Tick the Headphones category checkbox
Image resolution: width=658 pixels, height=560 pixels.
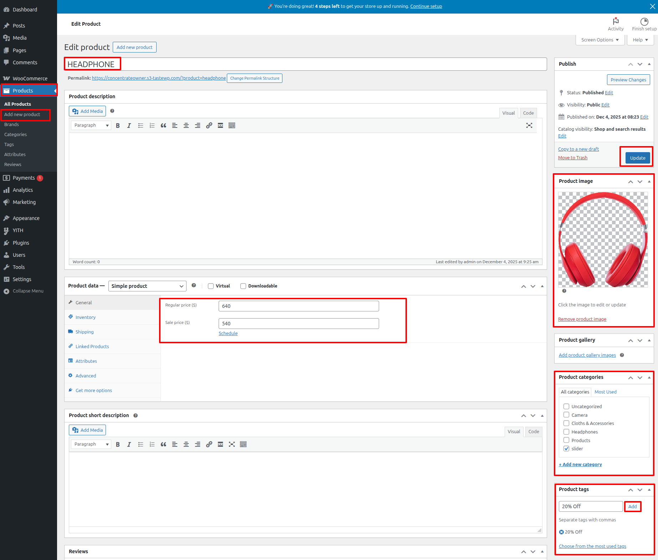pyautogui.click(x=566, y=432)
